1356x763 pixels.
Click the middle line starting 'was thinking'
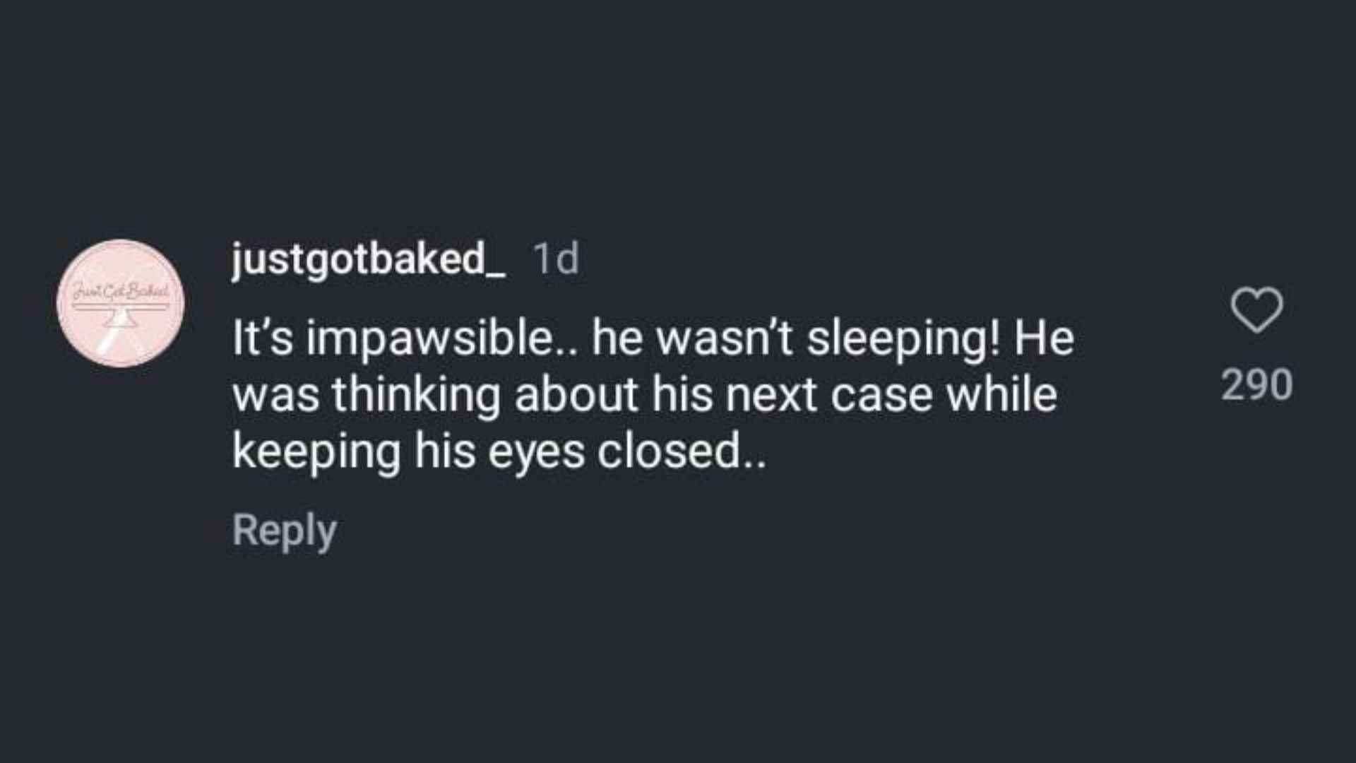644,395
